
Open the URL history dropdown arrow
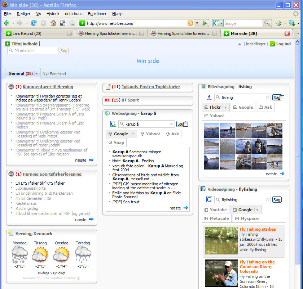coord(197,23)
